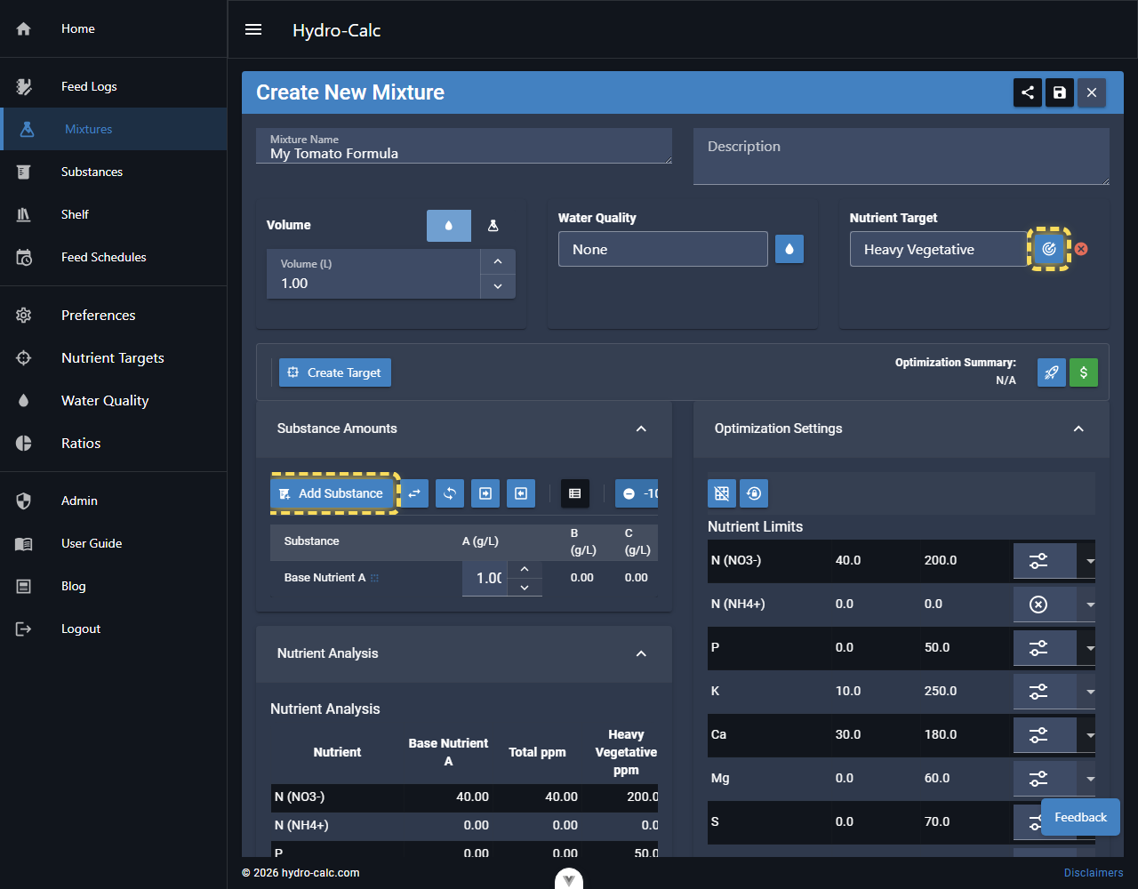Toggle Ca limit sliders button
The height and width of the screenshot is (889, 1138).
pyautogui.click(x=1045, y=735)
